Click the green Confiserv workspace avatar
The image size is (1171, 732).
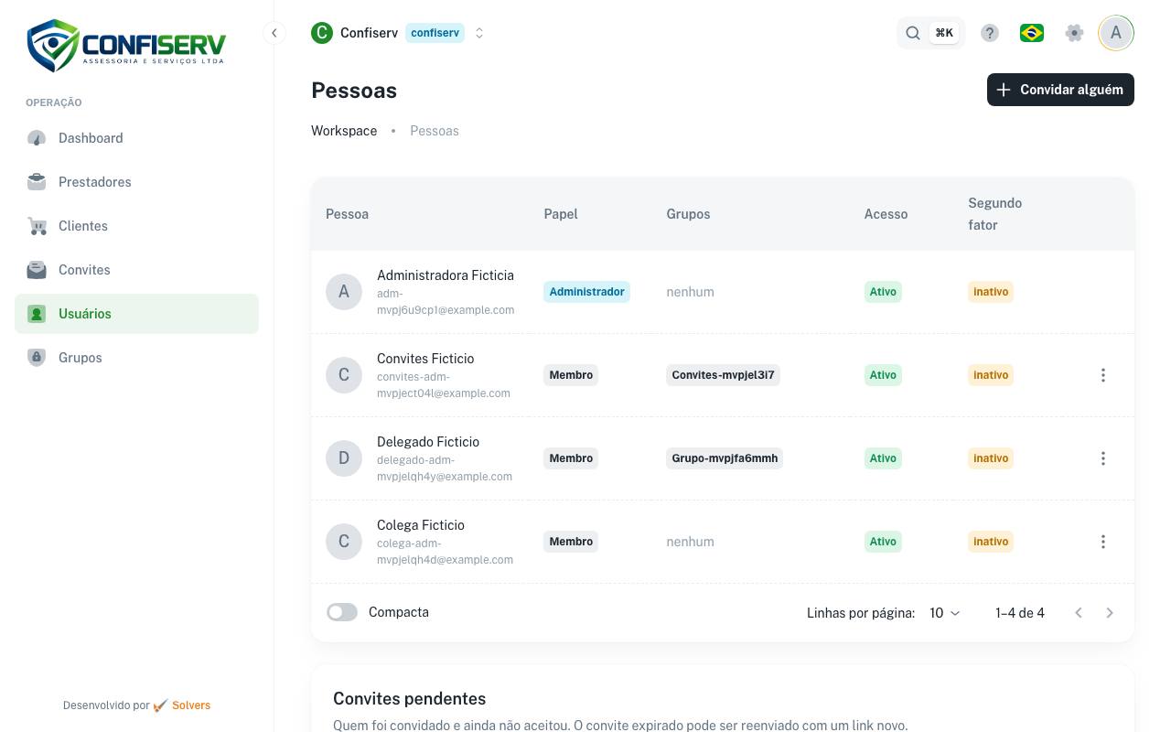click(x=322, y=33)
